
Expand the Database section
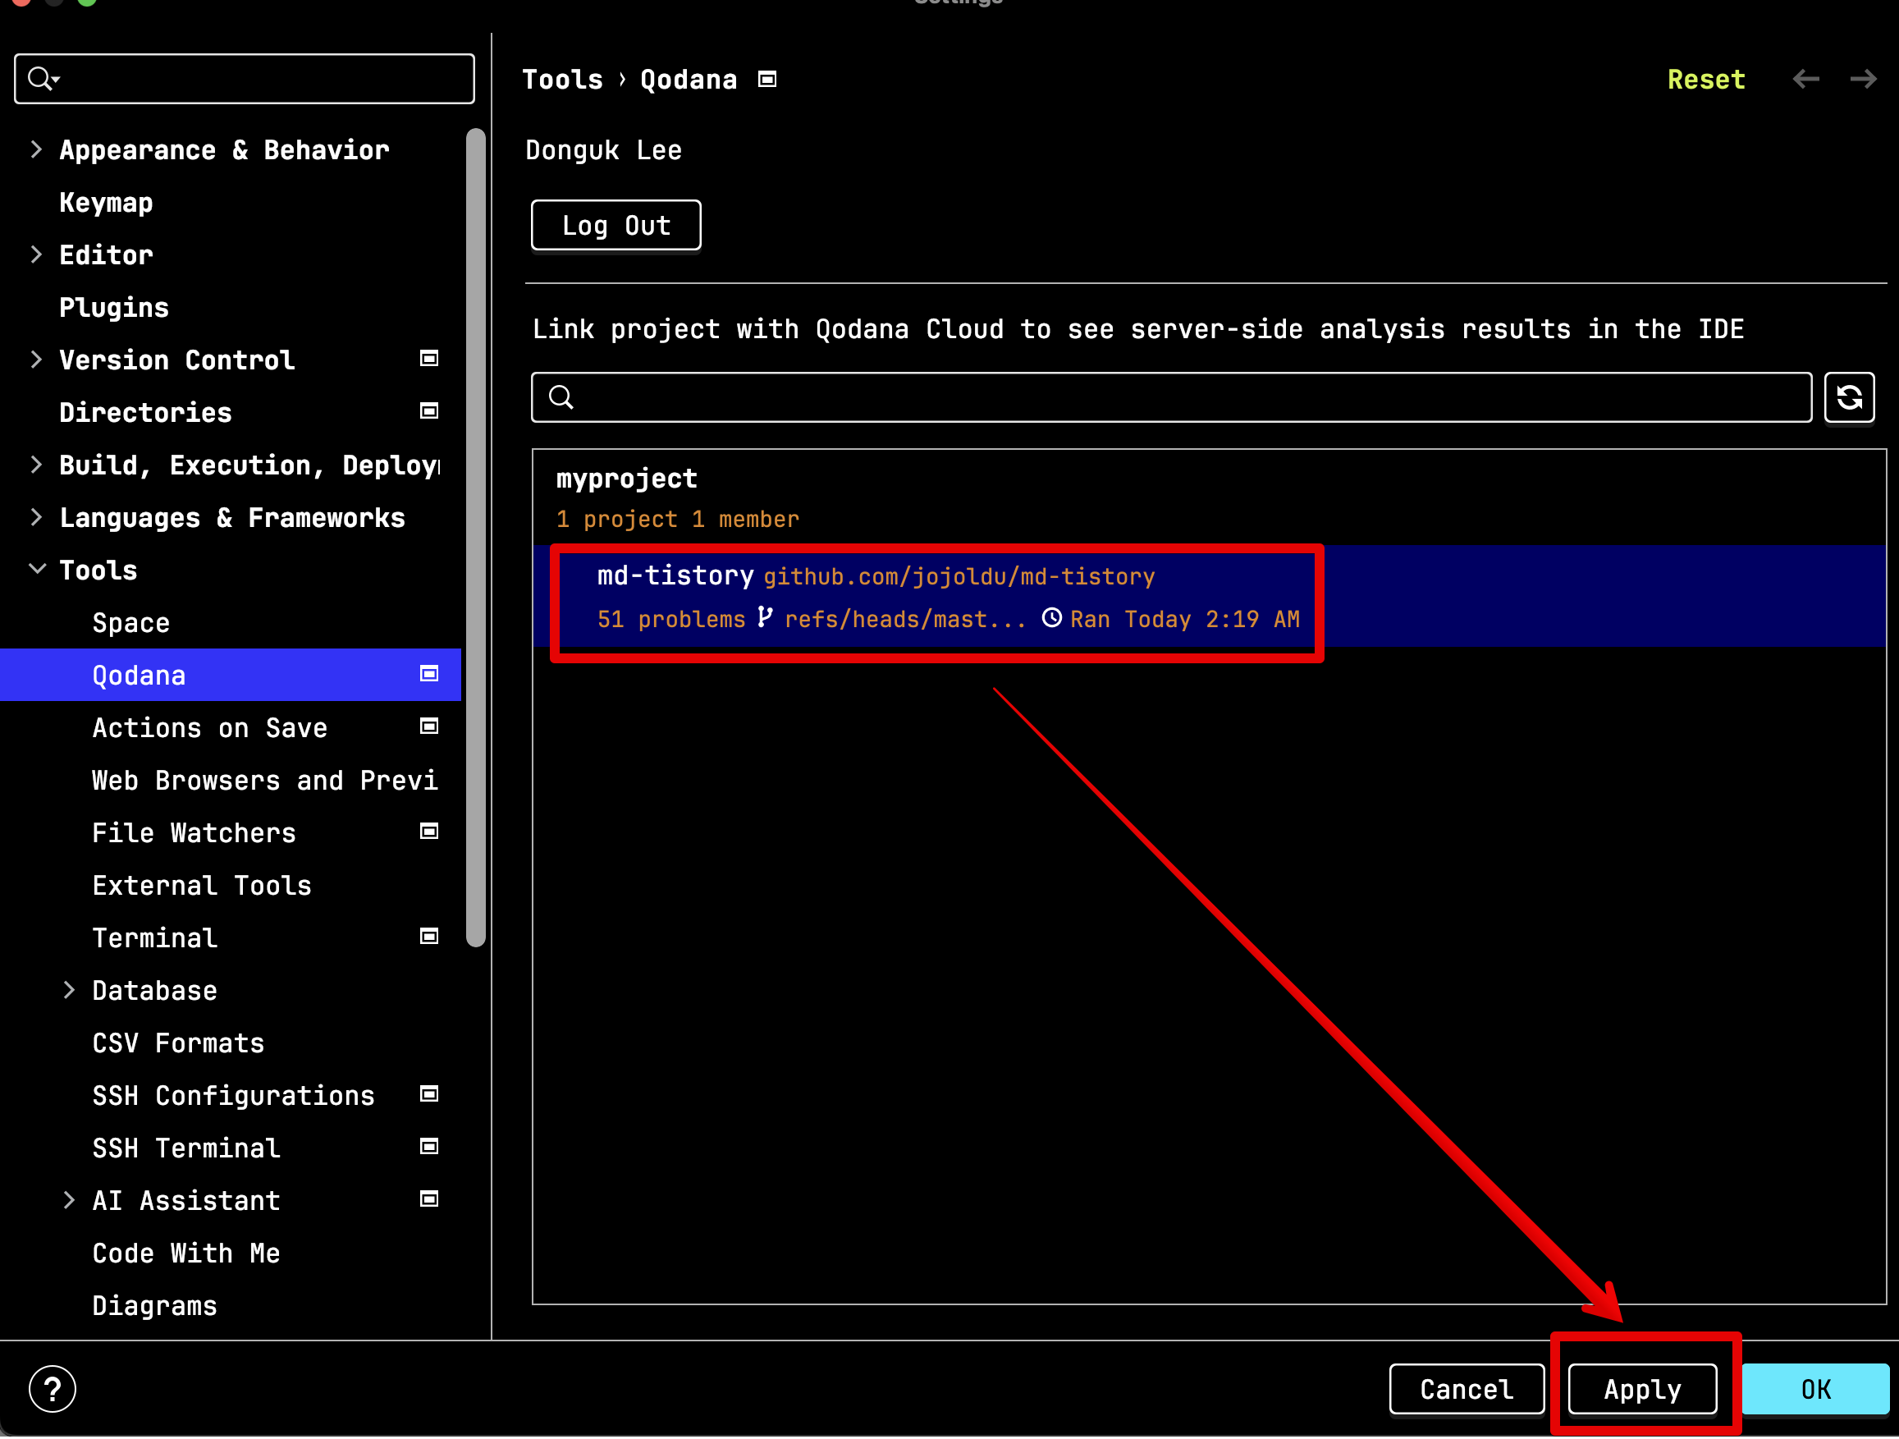point(70,989)
